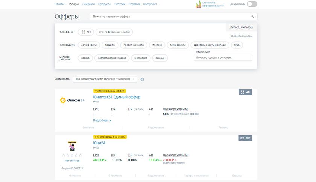316x182 pixels.
Task: Focus the offer name search field
Action: [x=174, y=17]
